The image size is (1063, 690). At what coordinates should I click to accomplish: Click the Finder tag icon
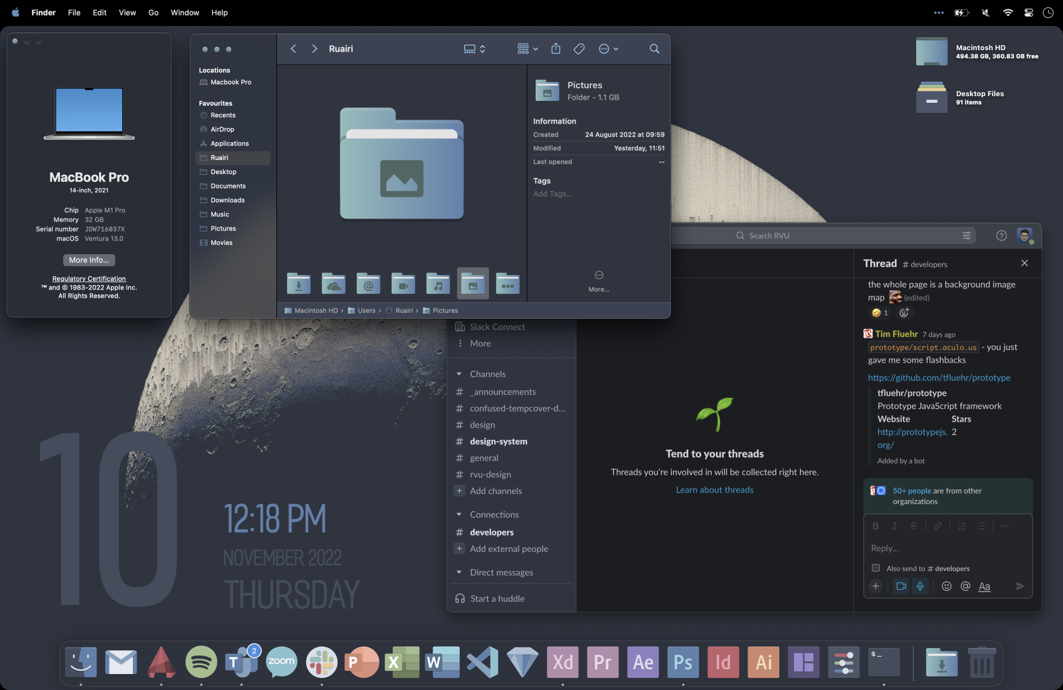pyautogui.click(x=579, y=49)
